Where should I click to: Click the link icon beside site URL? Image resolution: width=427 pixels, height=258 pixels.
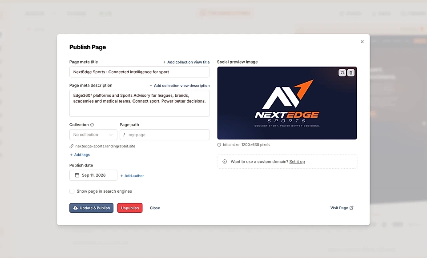(x=71, y=146)
